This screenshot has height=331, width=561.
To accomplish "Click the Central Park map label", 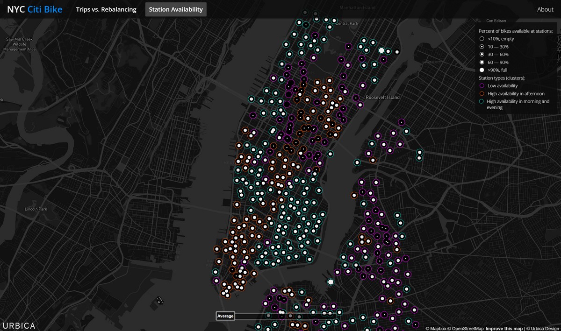I will click(346, 23).
